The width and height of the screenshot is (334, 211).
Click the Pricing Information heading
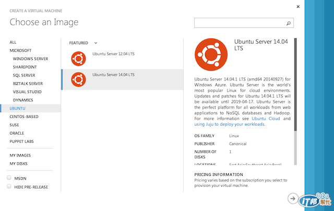[x=219, y=175]
